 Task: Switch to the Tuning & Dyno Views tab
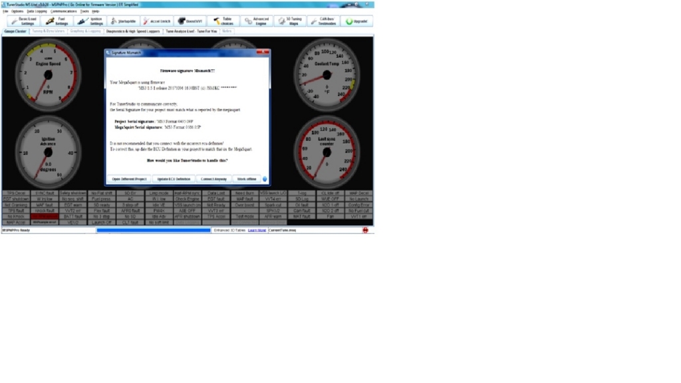coord(48,31)
